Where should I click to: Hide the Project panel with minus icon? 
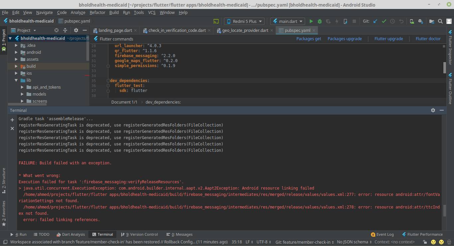pyautogui.click(x=84, y=30)
